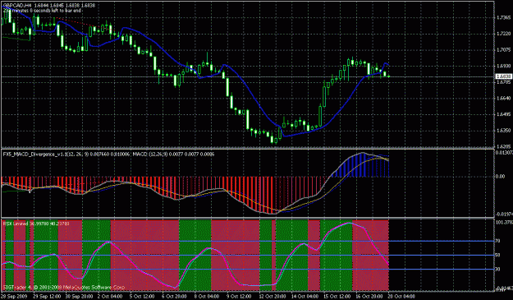The width and height of the screenshot is (513, 300).
Task: Click the 20 Oct 04:00 time label
Action: [401, 297]
